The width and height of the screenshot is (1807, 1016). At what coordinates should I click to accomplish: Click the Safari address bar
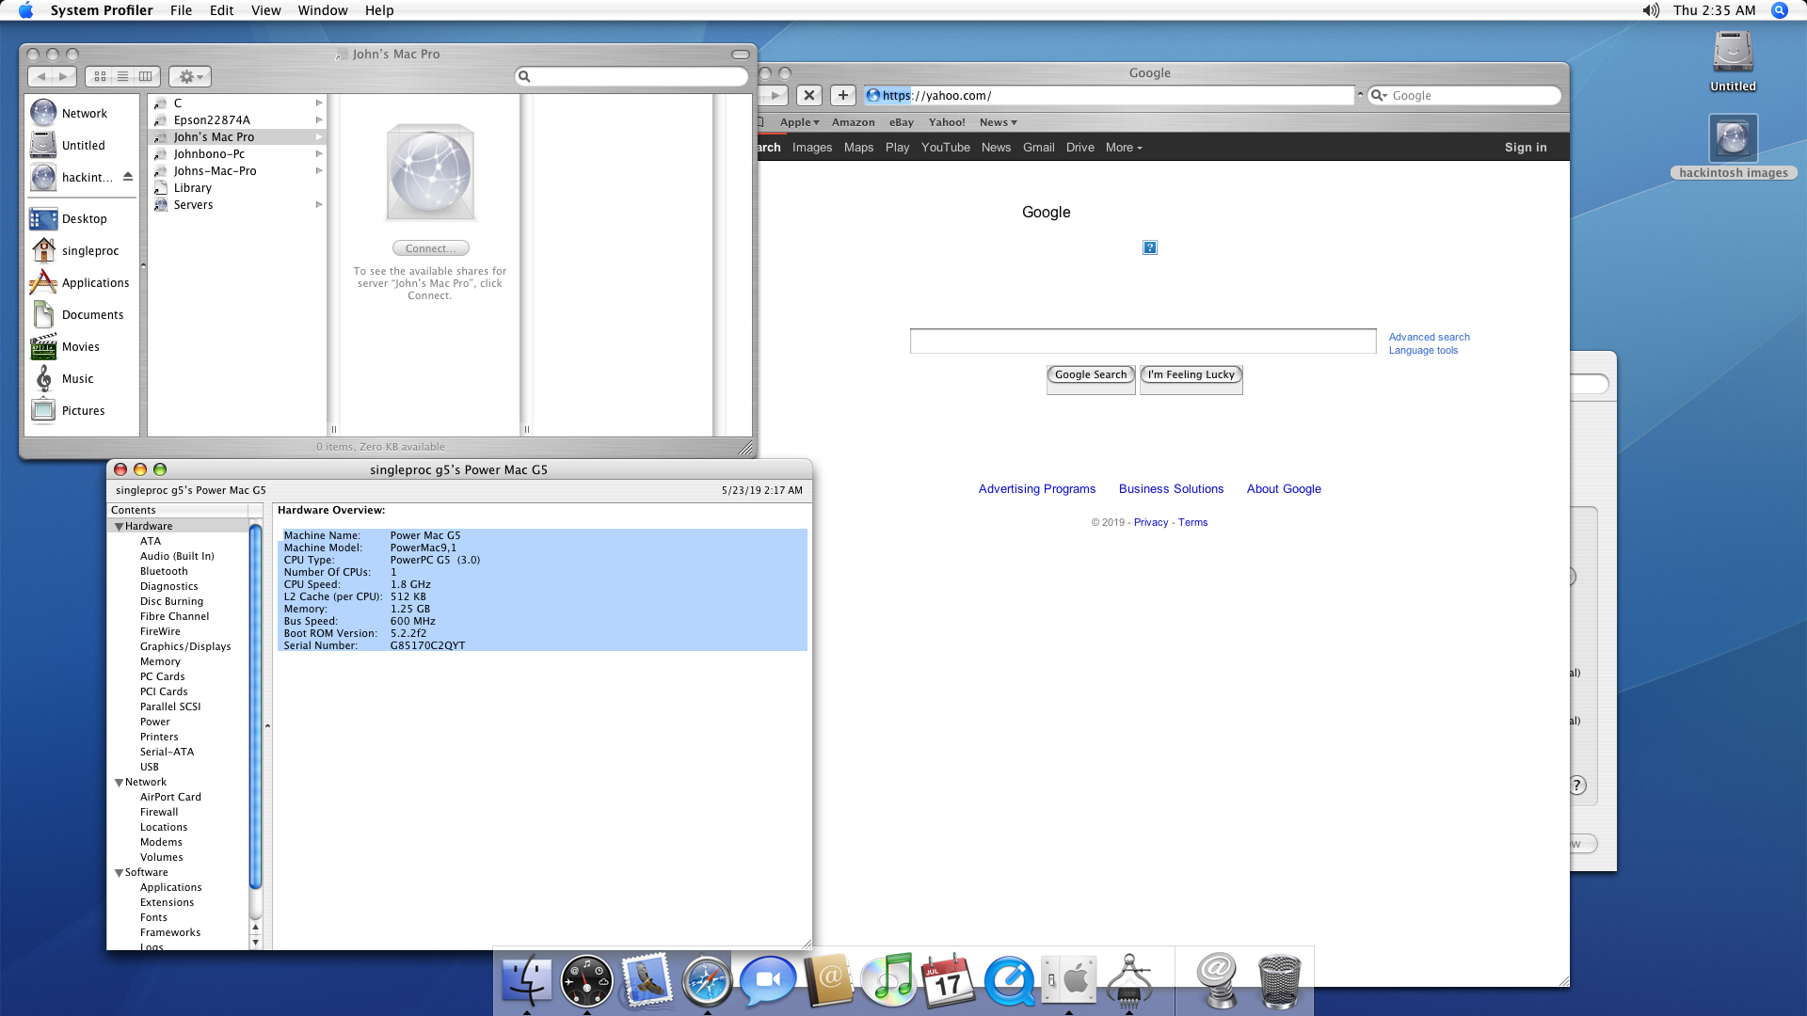click(x=1109, y=95)
